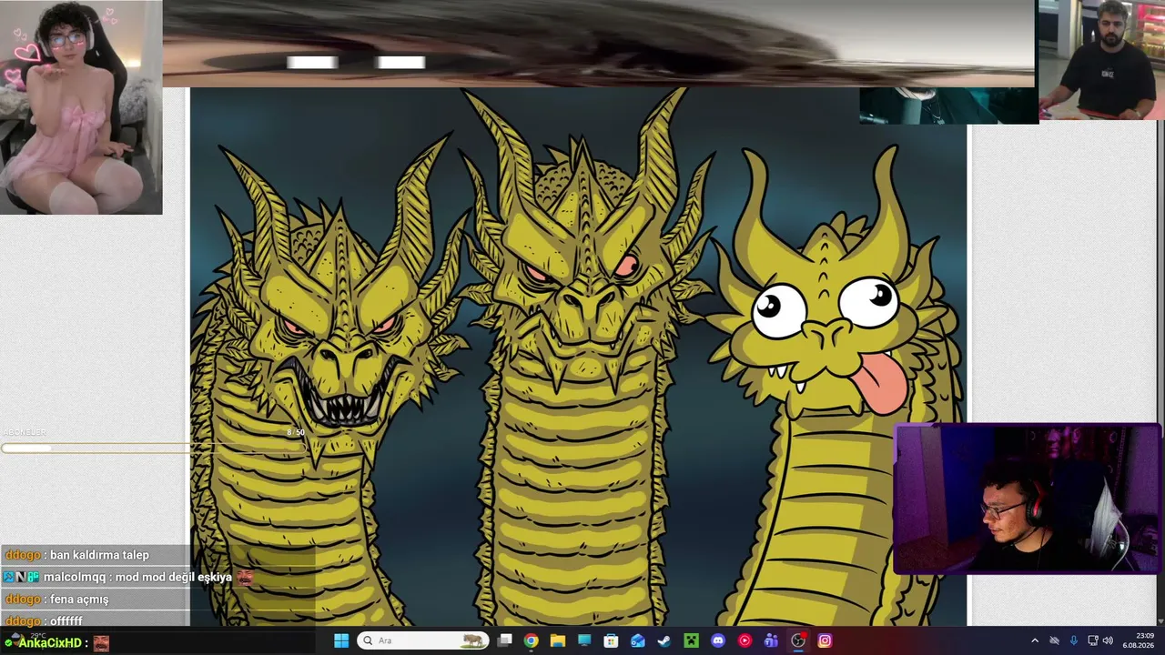
Task: Open the Windows Start menu
Action: pyautogui.click(x=341, y=640)
